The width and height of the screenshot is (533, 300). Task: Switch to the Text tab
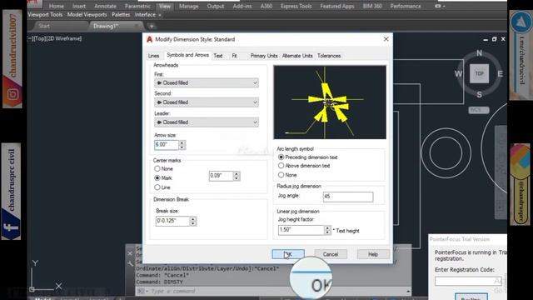pos(218,56)
